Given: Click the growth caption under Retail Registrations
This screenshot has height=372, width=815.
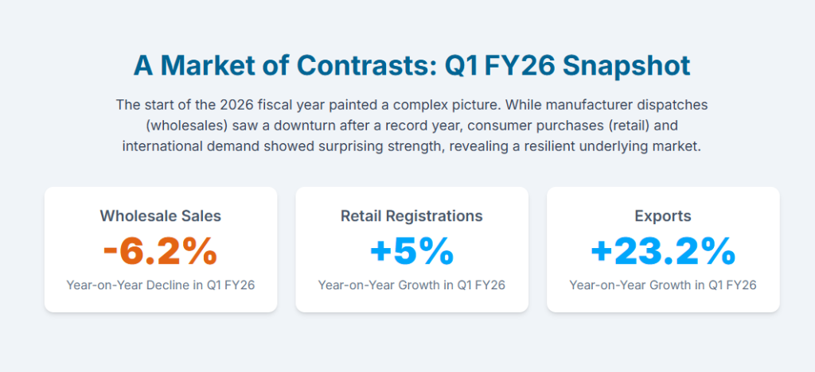Looking at the screenshot, I should click(x=411, y=285).
